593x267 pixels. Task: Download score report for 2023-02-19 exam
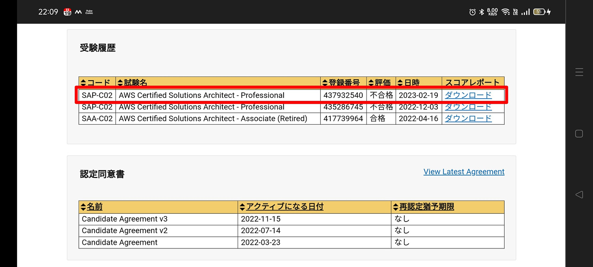pos(468,95)
